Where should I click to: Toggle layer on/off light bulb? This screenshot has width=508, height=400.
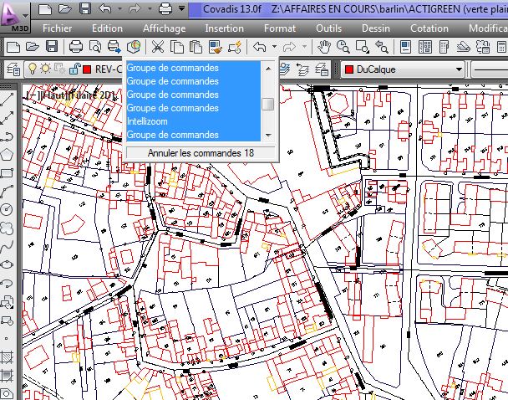click(x=32, y=69)
